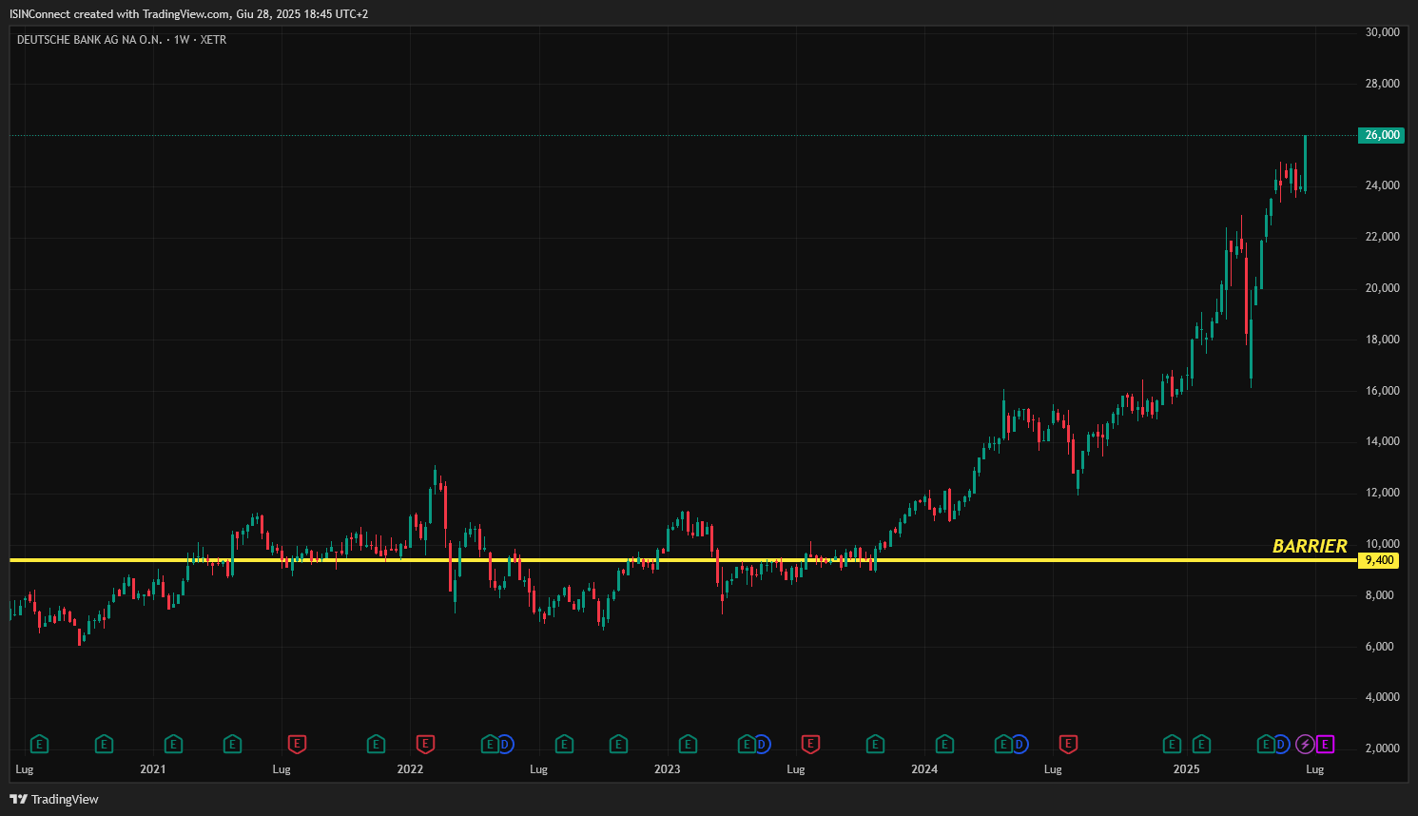1418x816 pixels.
Task: Open the green earnings marker left of 2022
Action: (x=376, y=744)
